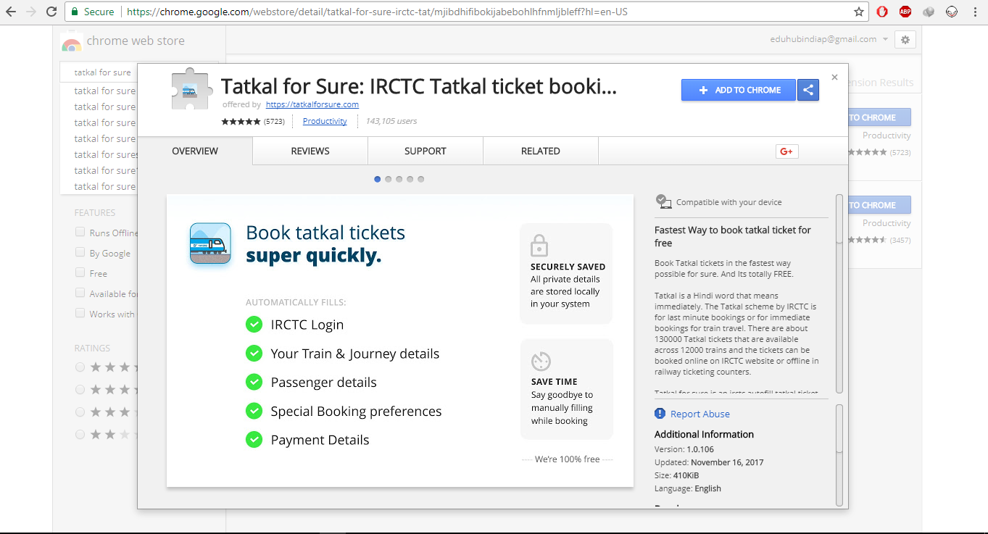Open the Chrome three-dot menu

pos(975,12)
